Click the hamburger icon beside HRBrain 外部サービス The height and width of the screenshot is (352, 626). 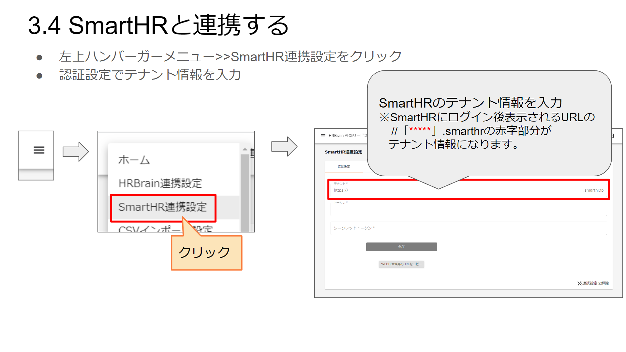click(x=323, y=136)
